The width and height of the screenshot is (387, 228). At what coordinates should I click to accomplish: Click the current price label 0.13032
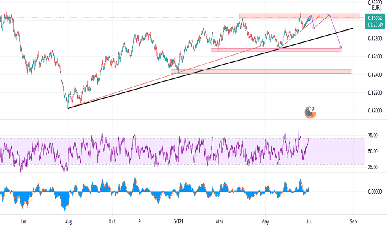click(375, 18)
